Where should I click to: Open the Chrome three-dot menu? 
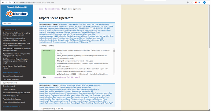[208, 2]
